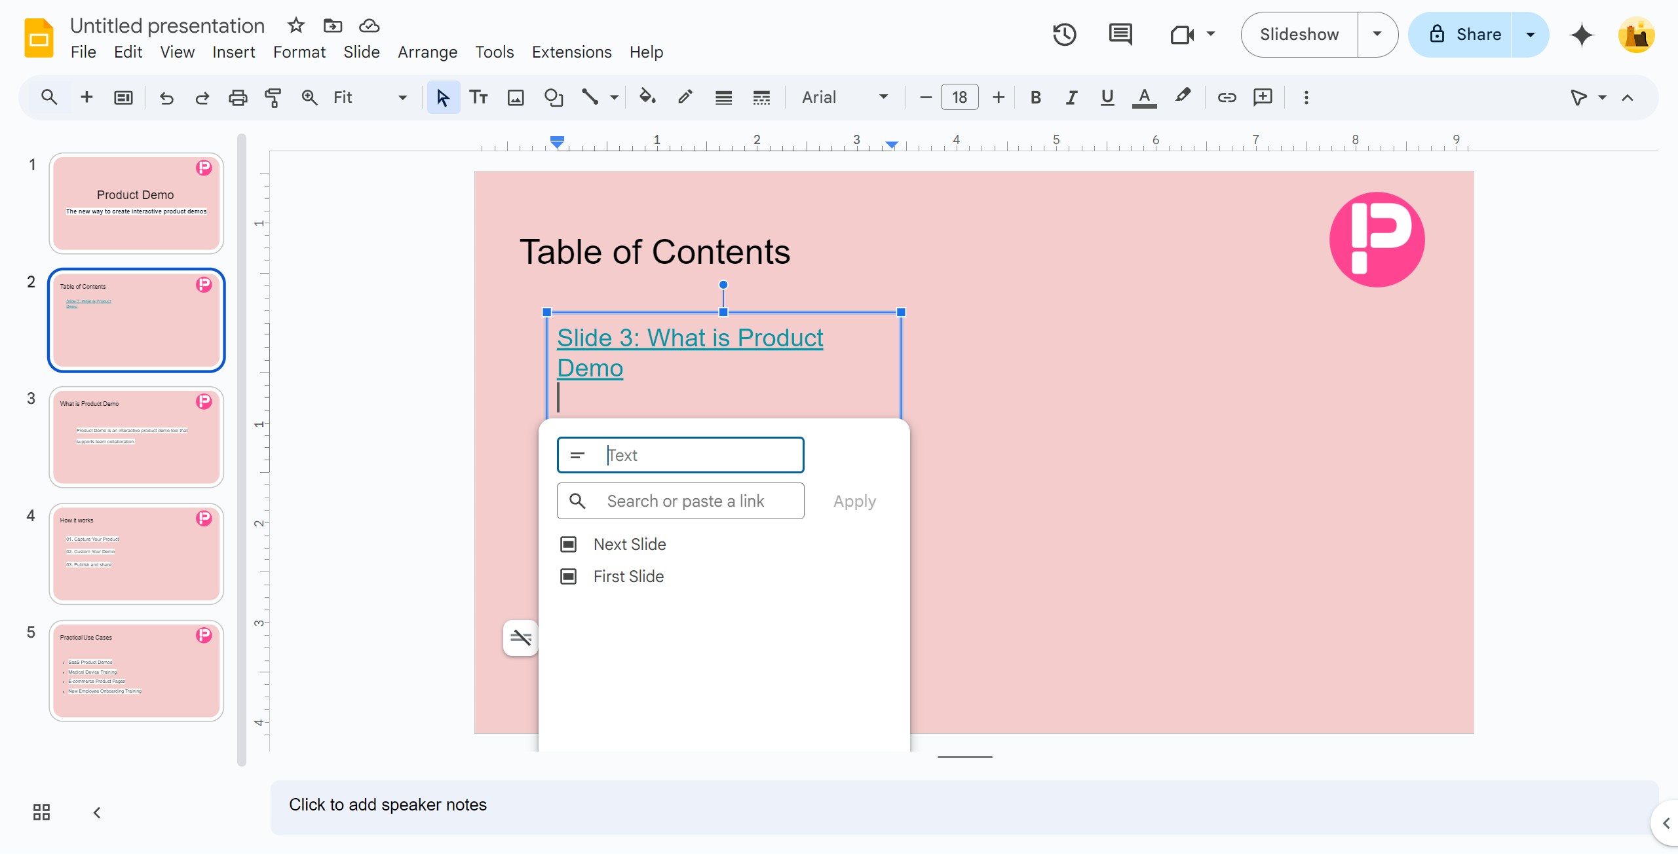Open the shape tool

pos(554,98)
